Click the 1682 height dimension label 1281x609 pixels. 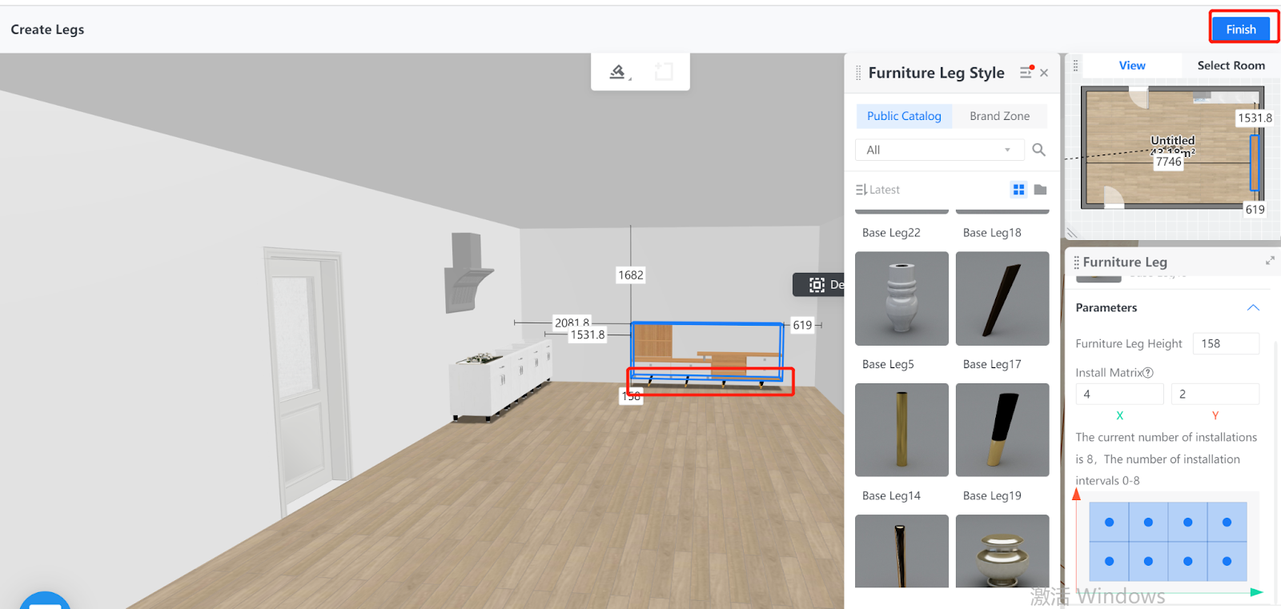click(x=630, y=274)
